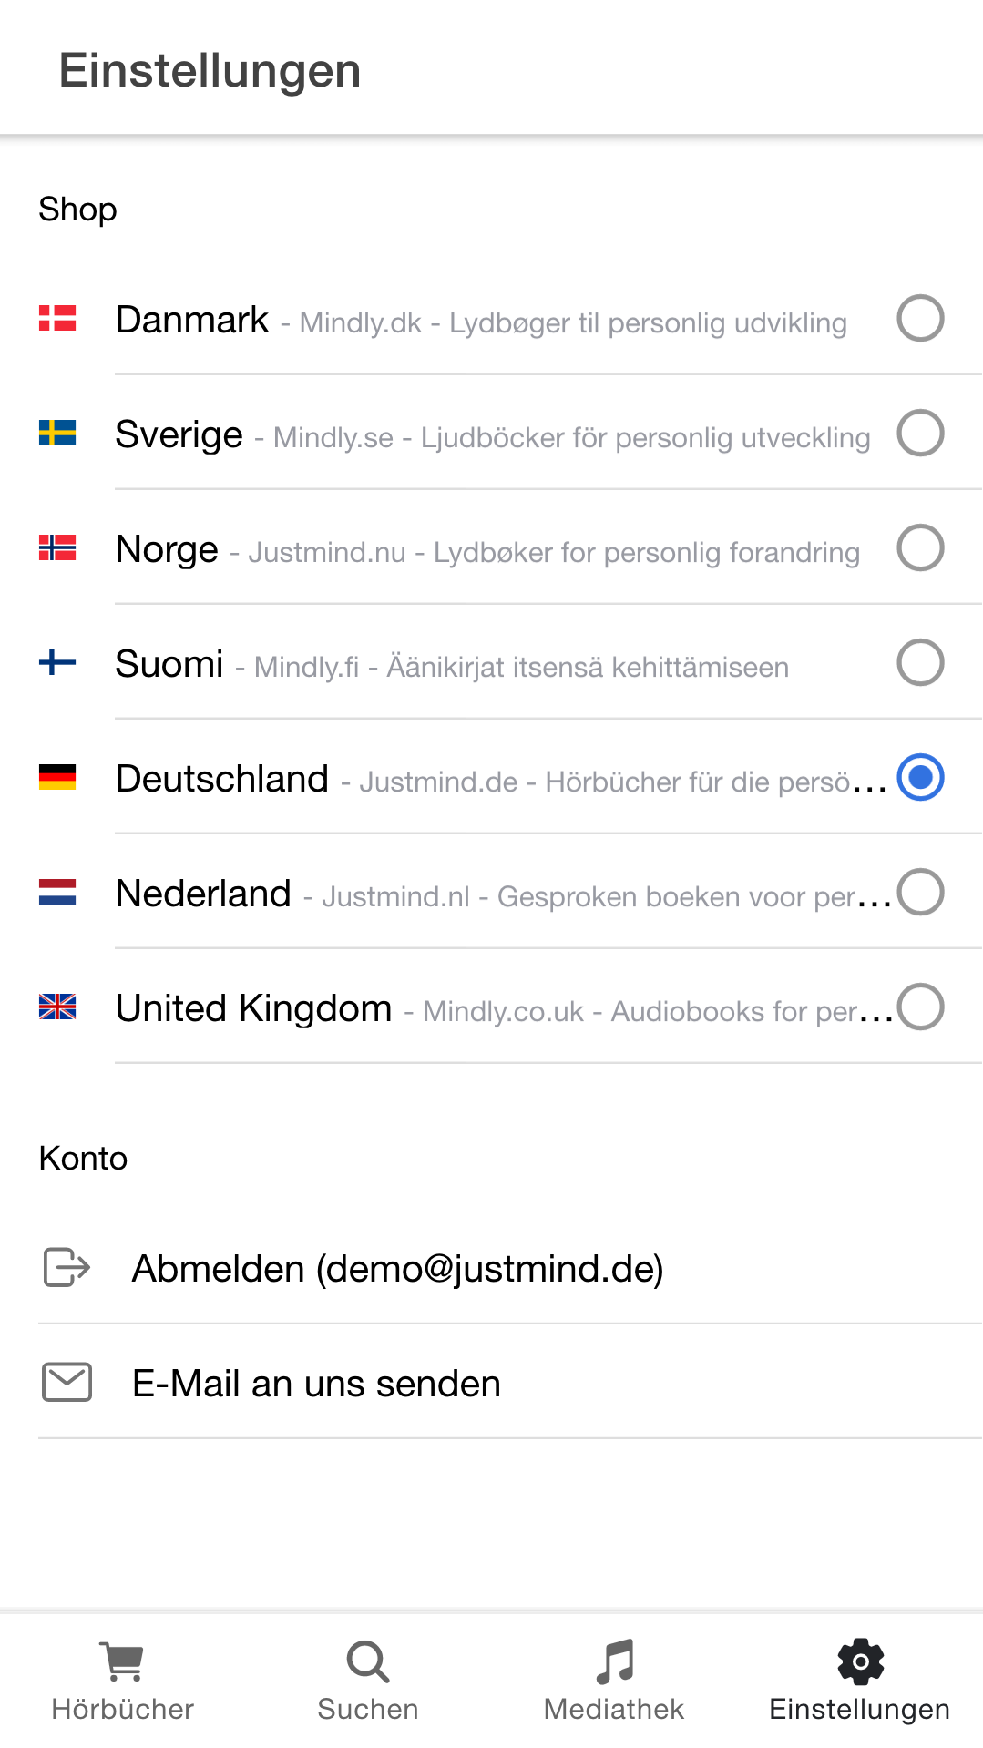
Task: Choose the United Kingdom radio button
Action: pyautogui.click(x=920, y=1007)
